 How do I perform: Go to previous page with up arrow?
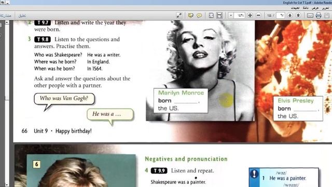[x=298, y=15]
